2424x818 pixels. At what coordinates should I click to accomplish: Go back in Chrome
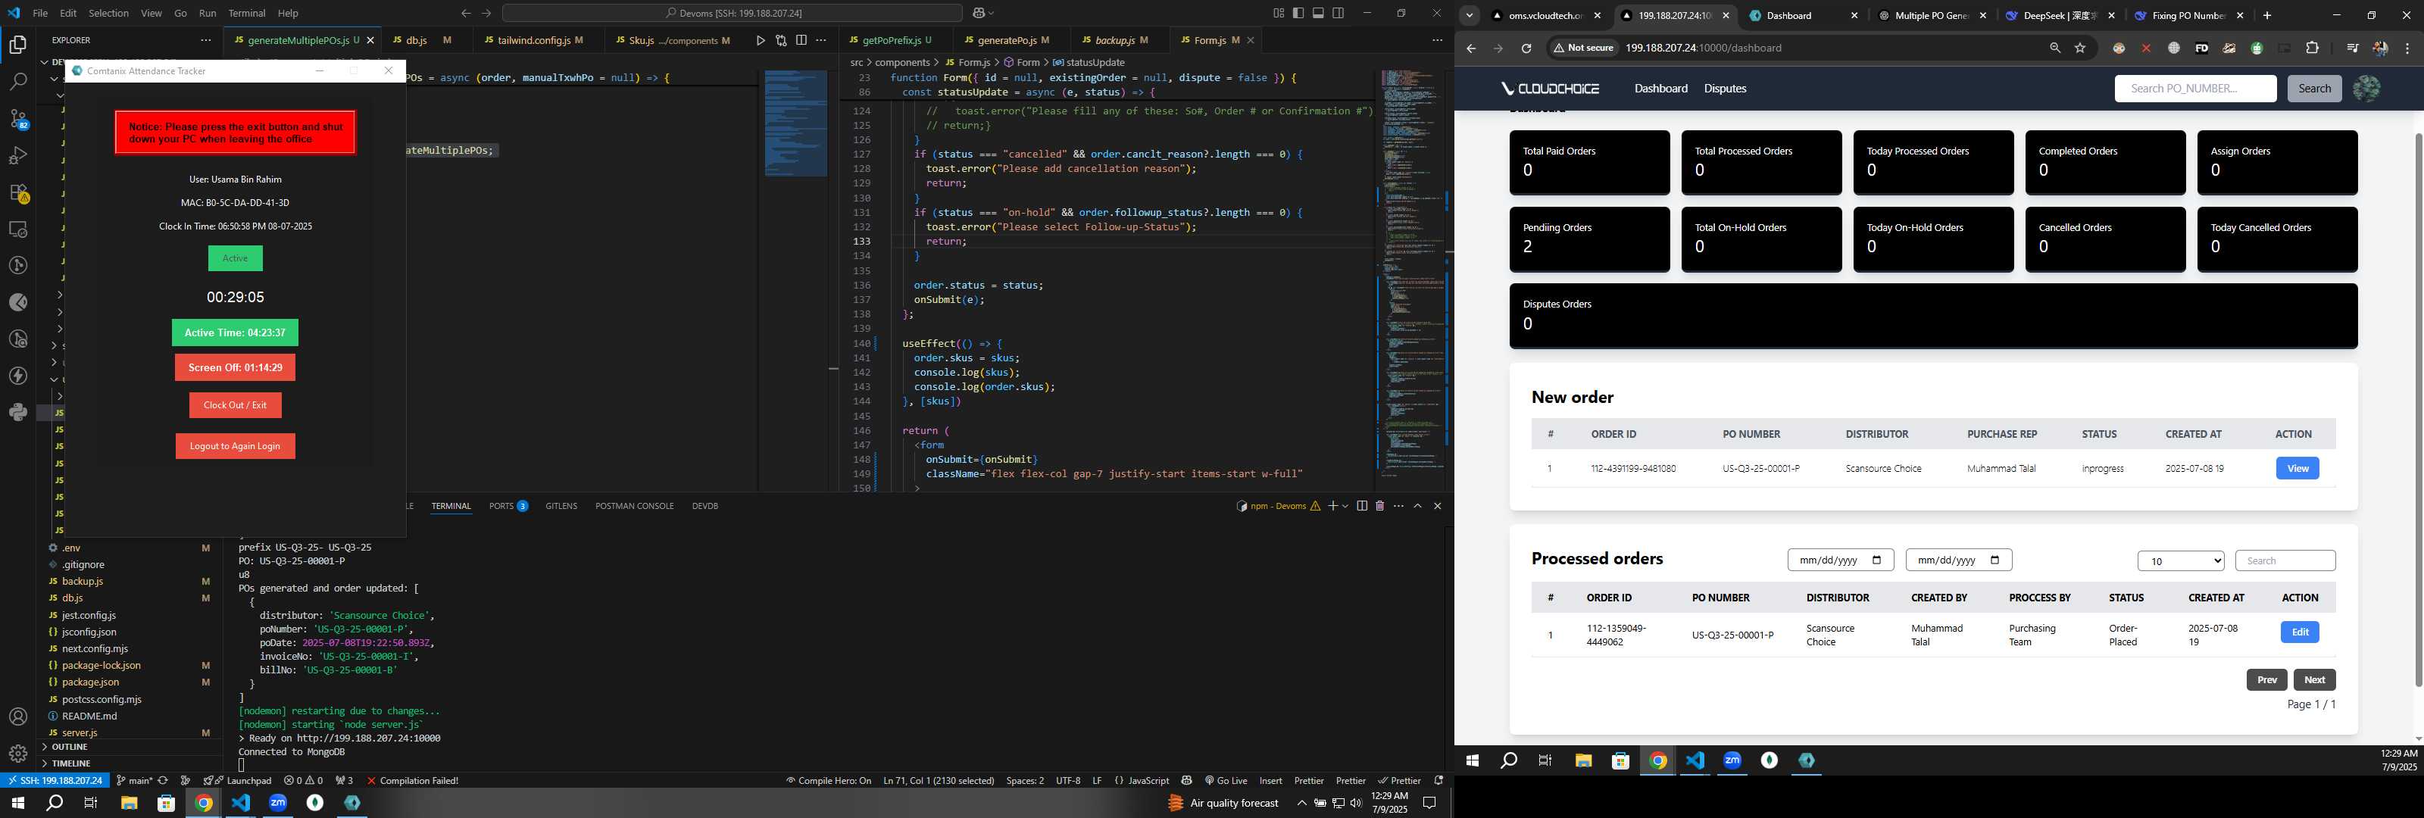(1472, 48)
